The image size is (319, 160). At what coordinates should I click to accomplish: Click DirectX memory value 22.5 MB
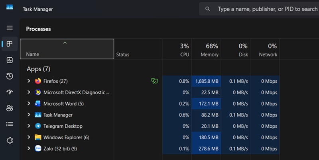click(210, 92)
